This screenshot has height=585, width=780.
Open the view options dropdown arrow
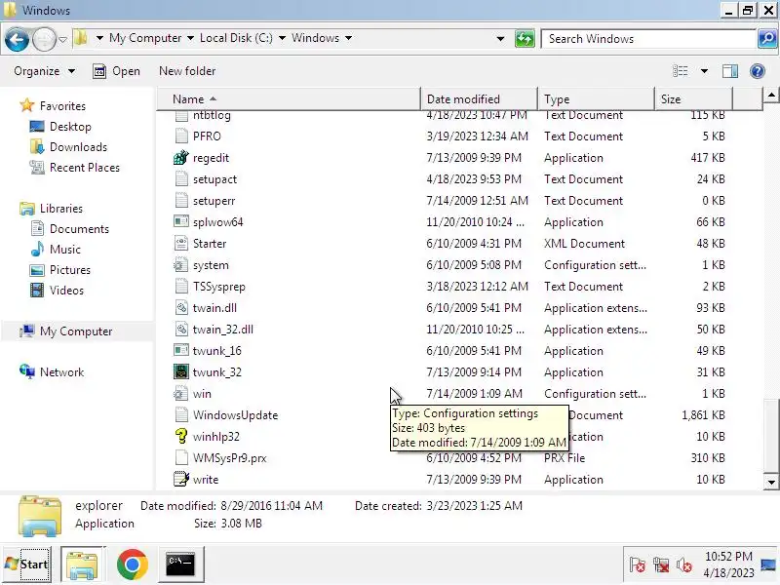pos(704,71)
